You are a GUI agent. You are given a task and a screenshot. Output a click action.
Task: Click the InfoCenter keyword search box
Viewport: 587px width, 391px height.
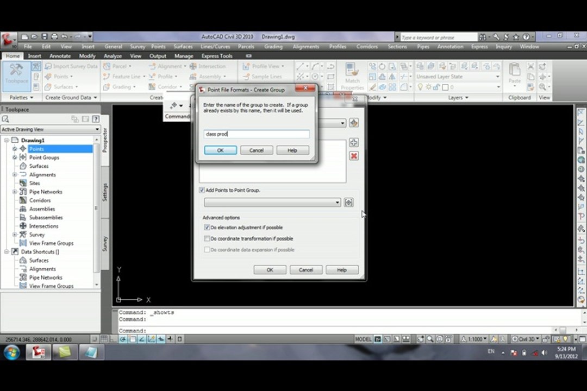click(439, 37)
